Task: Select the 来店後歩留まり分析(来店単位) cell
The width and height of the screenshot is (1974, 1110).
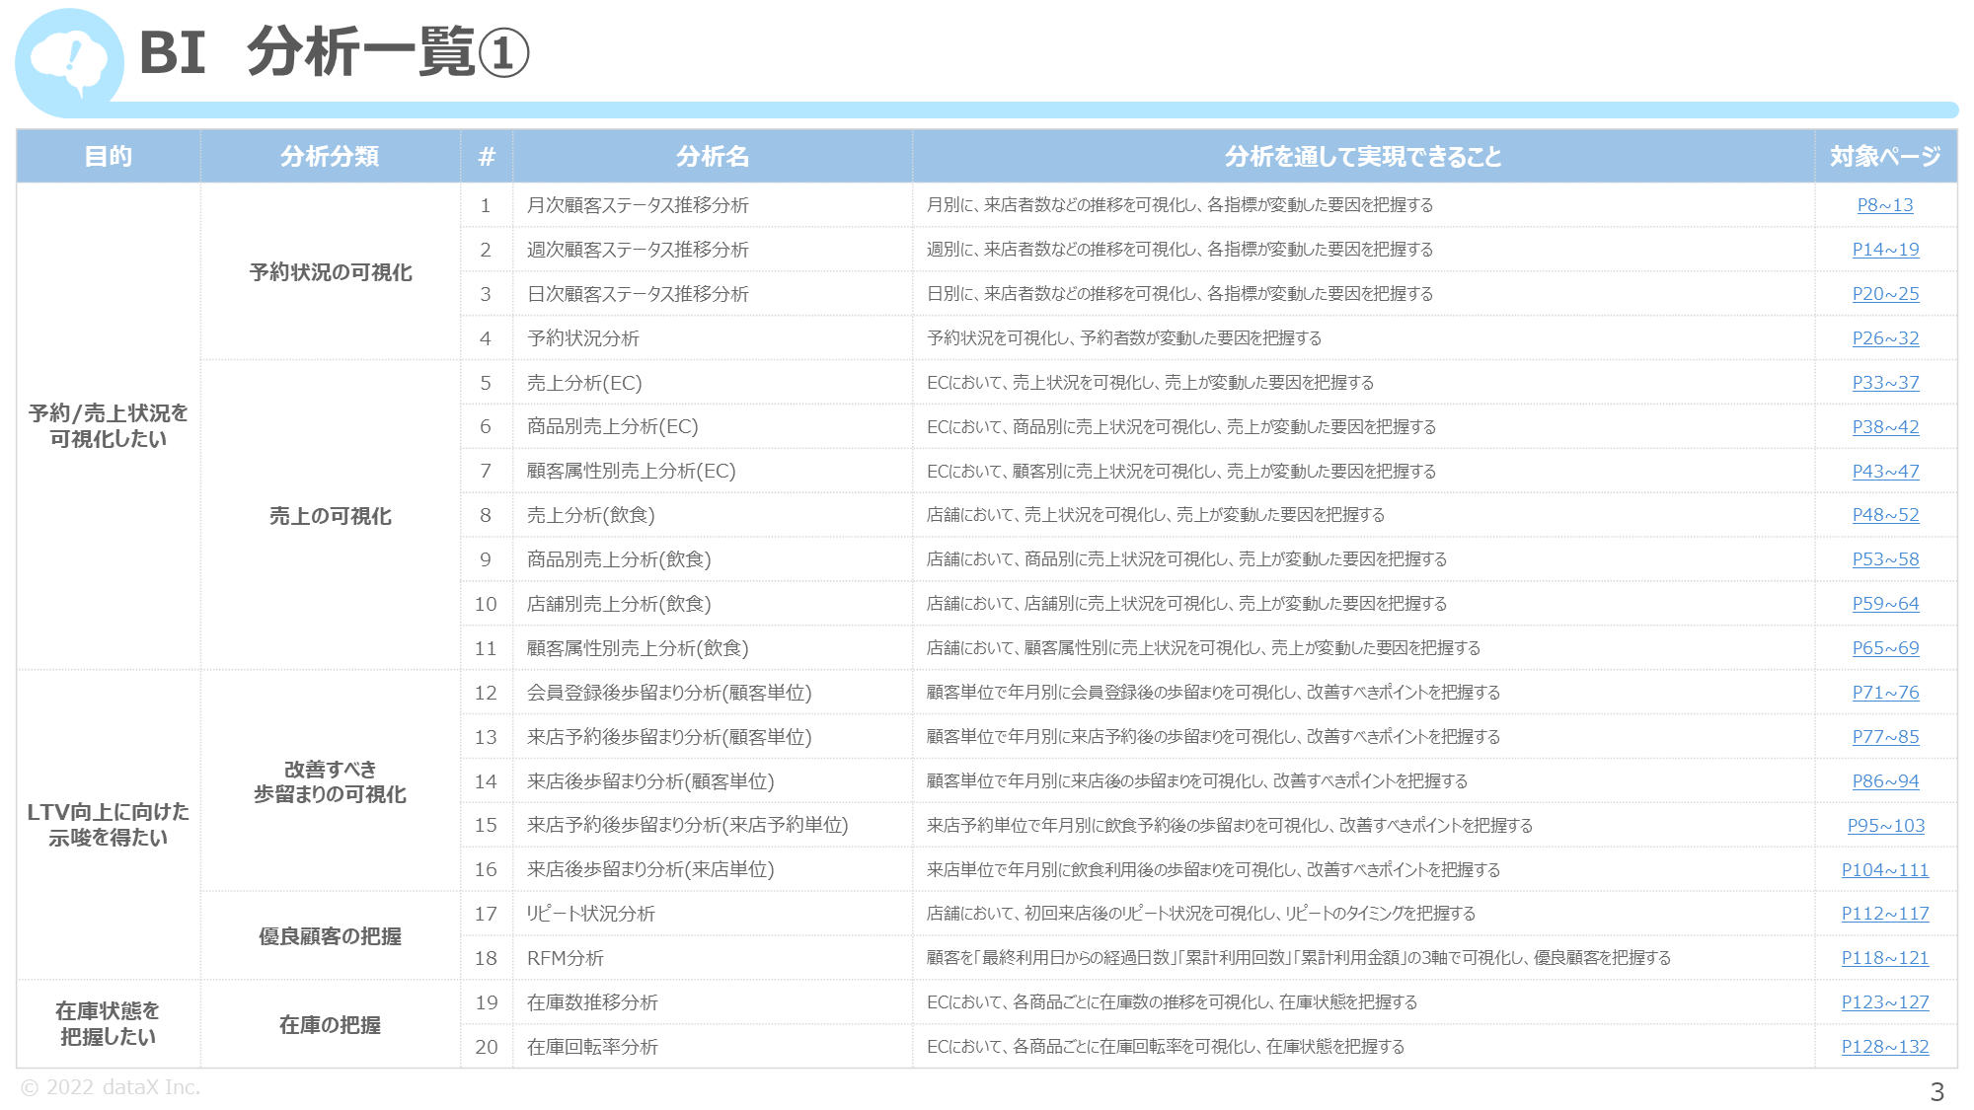Action: click(x=713, y=870)
